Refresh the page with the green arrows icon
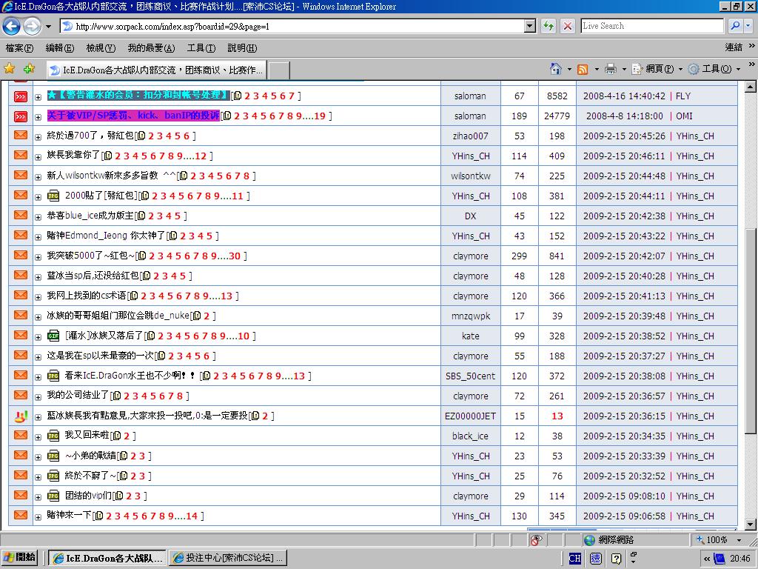Screen dimensions: 758x569 tap(549, 26)
